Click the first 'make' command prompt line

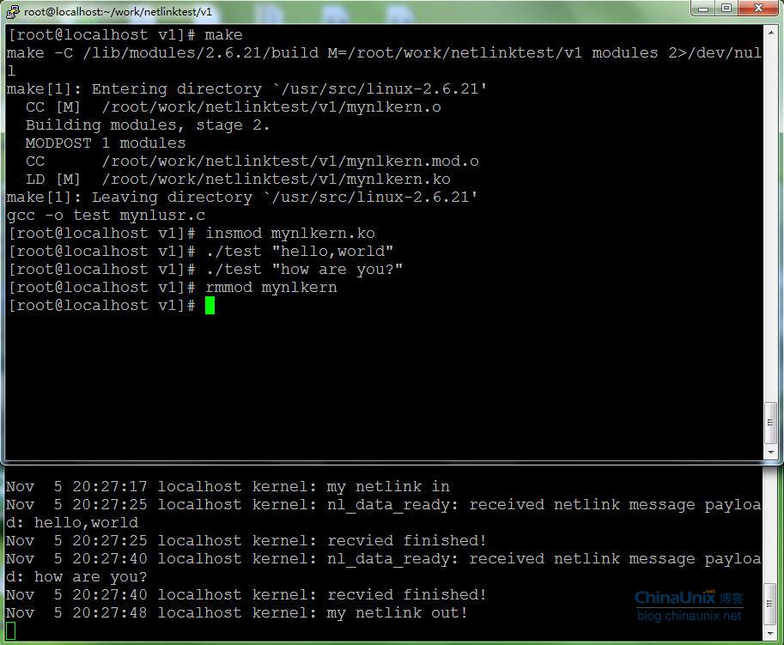click(x=125, y=35)
